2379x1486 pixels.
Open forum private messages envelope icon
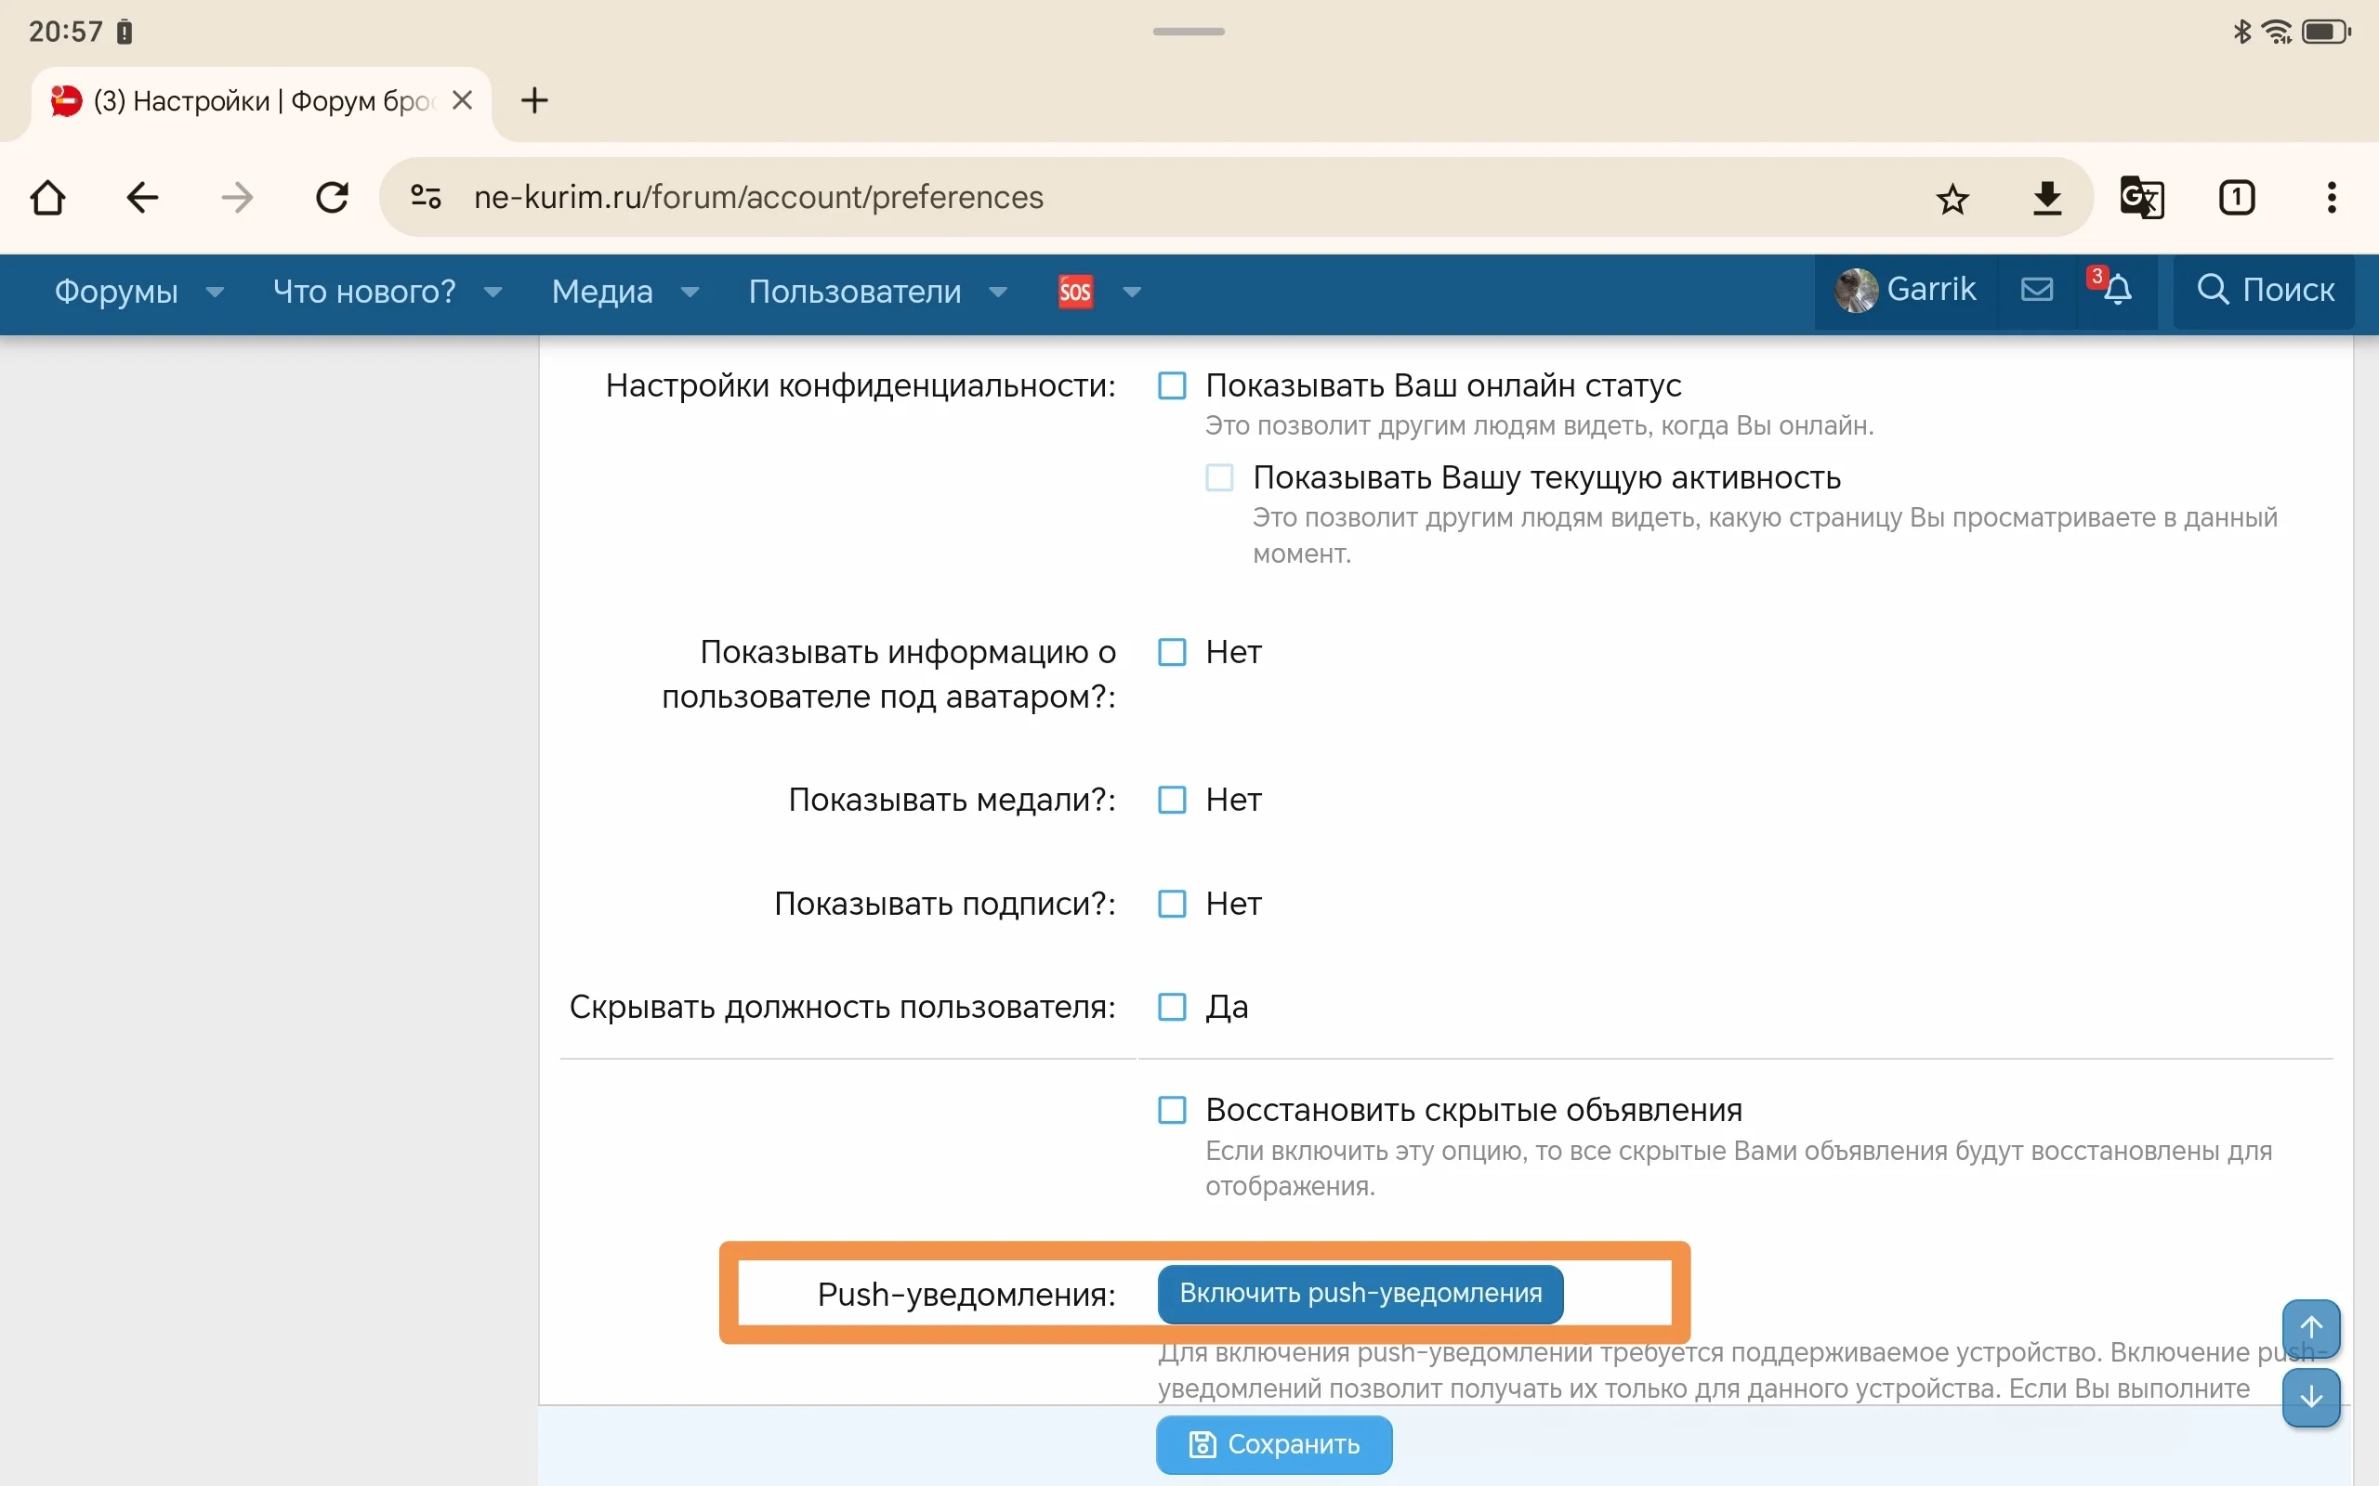coord(2037,289)
